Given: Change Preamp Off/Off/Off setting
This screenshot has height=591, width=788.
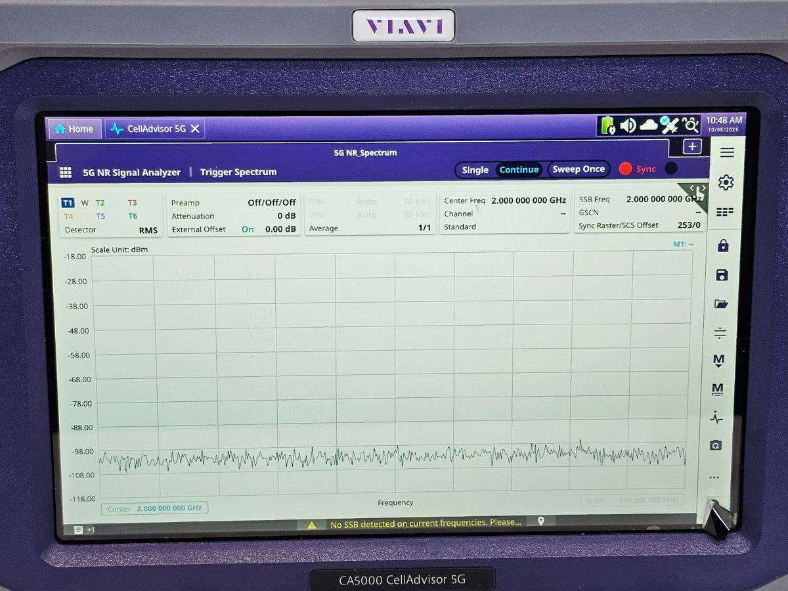Looking at the screenshot, I should (234, 202).
